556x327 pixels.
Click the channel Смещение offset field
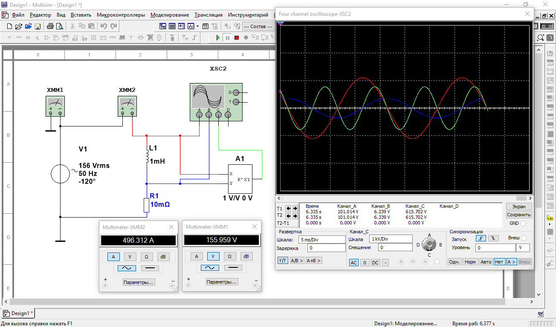click(395, 247)
